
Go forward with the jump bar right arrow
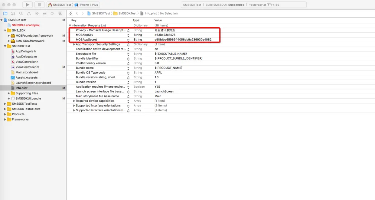tap(83, 13)
